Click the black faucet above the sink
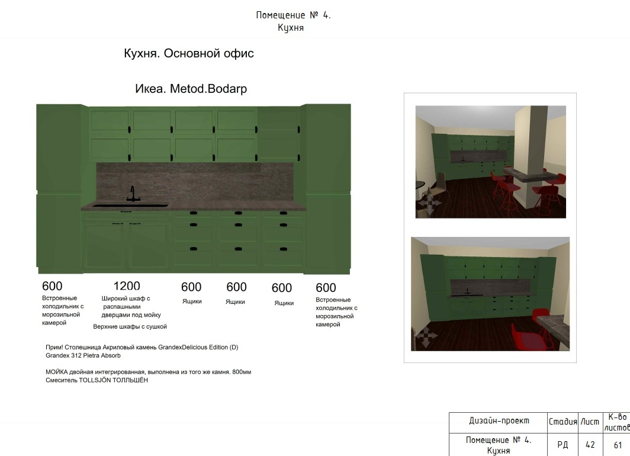Image resolution: width=630 pixels, height=456 pixels. [x=133, y=194]
